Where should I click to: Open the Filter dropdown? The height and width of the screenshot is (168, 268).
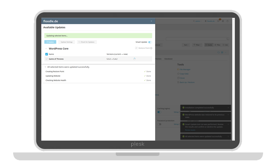pos(197,45)
